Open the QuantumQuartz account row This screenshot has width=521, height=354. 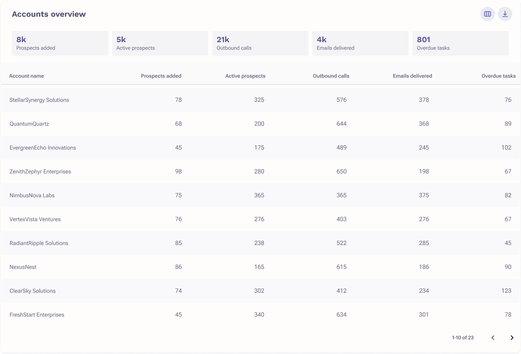[261, 124]
